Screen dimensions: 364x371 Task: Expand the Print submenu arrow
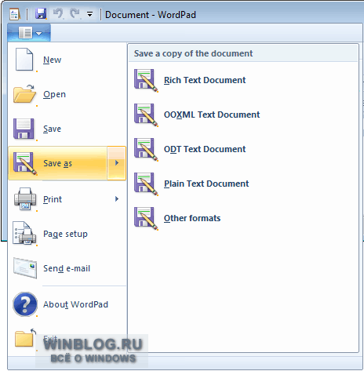(x=117, y=199)
